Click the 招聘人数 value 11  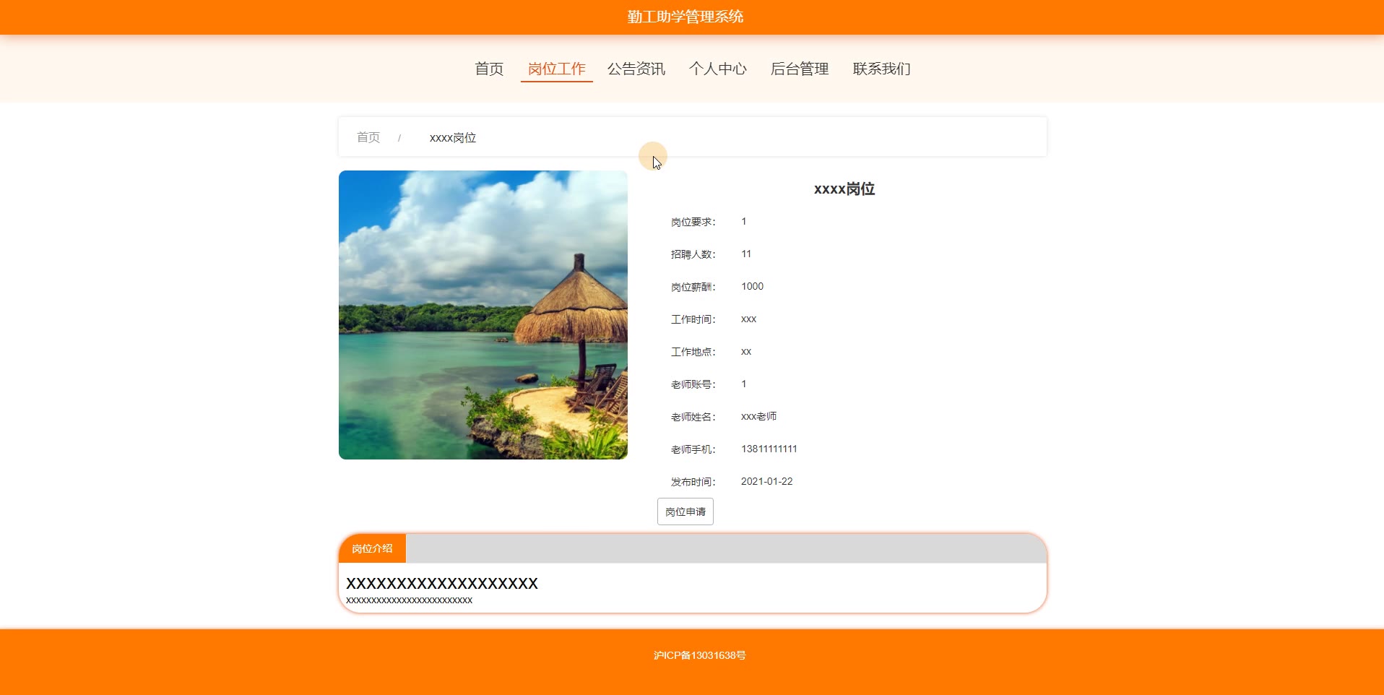[x=746, y=254]
